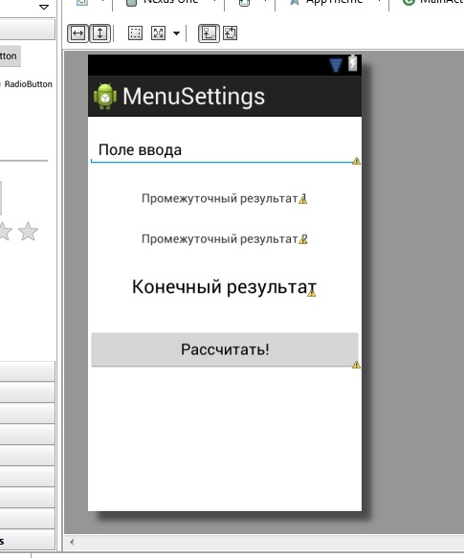This screenshot has width=464, height=558.
Task: Open dropdown arrow beside the gravity icon
Action: click(176, 33)
